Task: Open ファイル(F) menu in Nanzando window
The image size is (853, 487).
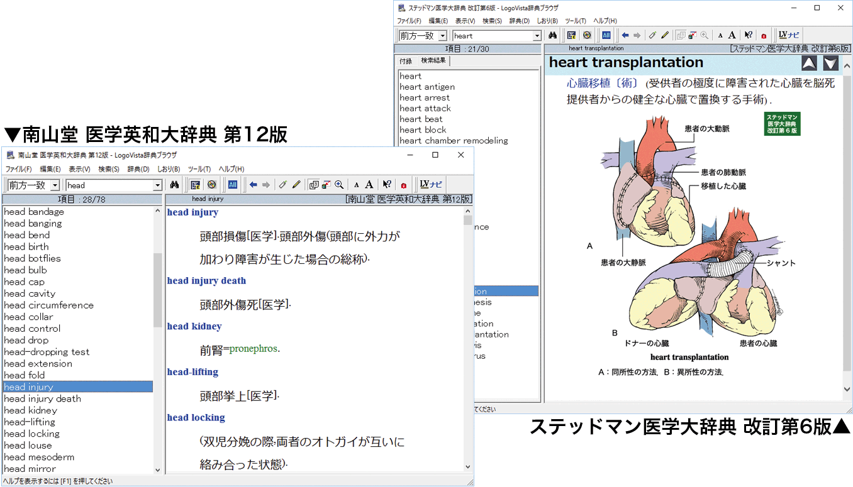Action: coord(18,169)
